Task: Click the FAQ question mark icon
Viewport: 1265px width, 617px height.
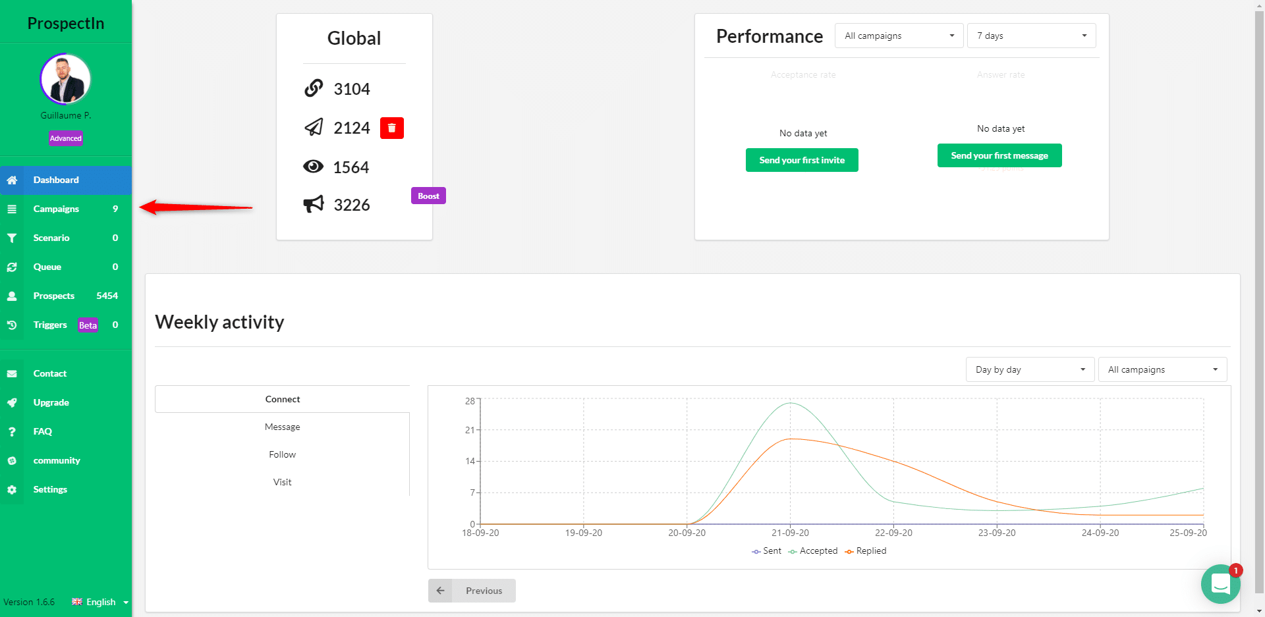Action: pyautogui.click(x=12, y=431)
